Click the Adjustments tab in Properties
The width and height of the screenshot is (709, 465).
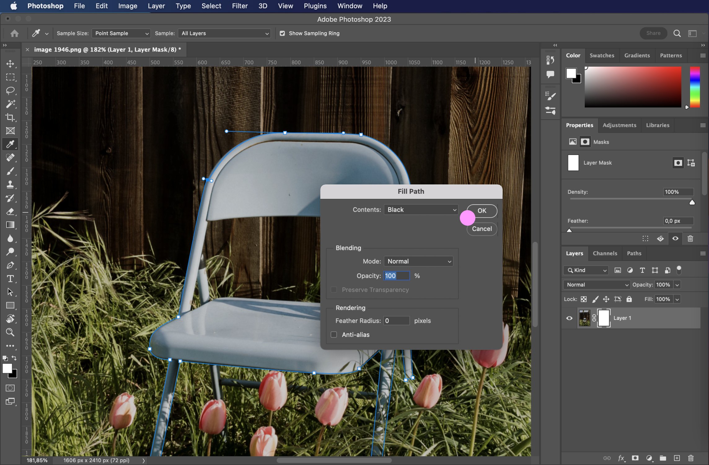click(619, 125)
